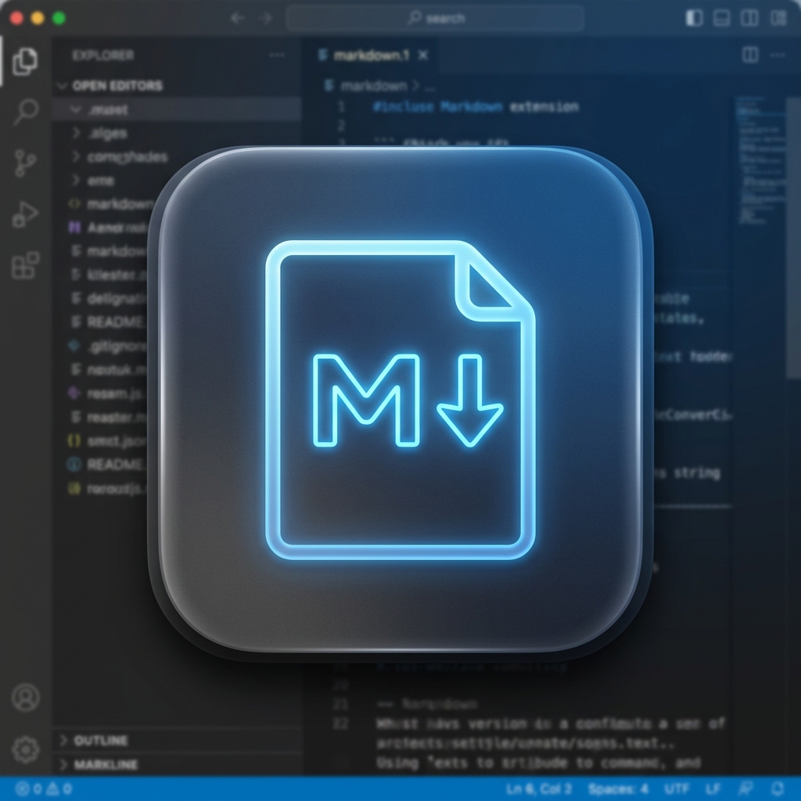Click the editor vertical scrollbar
This screenshot has height=801, width=801.
pos(794,238)
